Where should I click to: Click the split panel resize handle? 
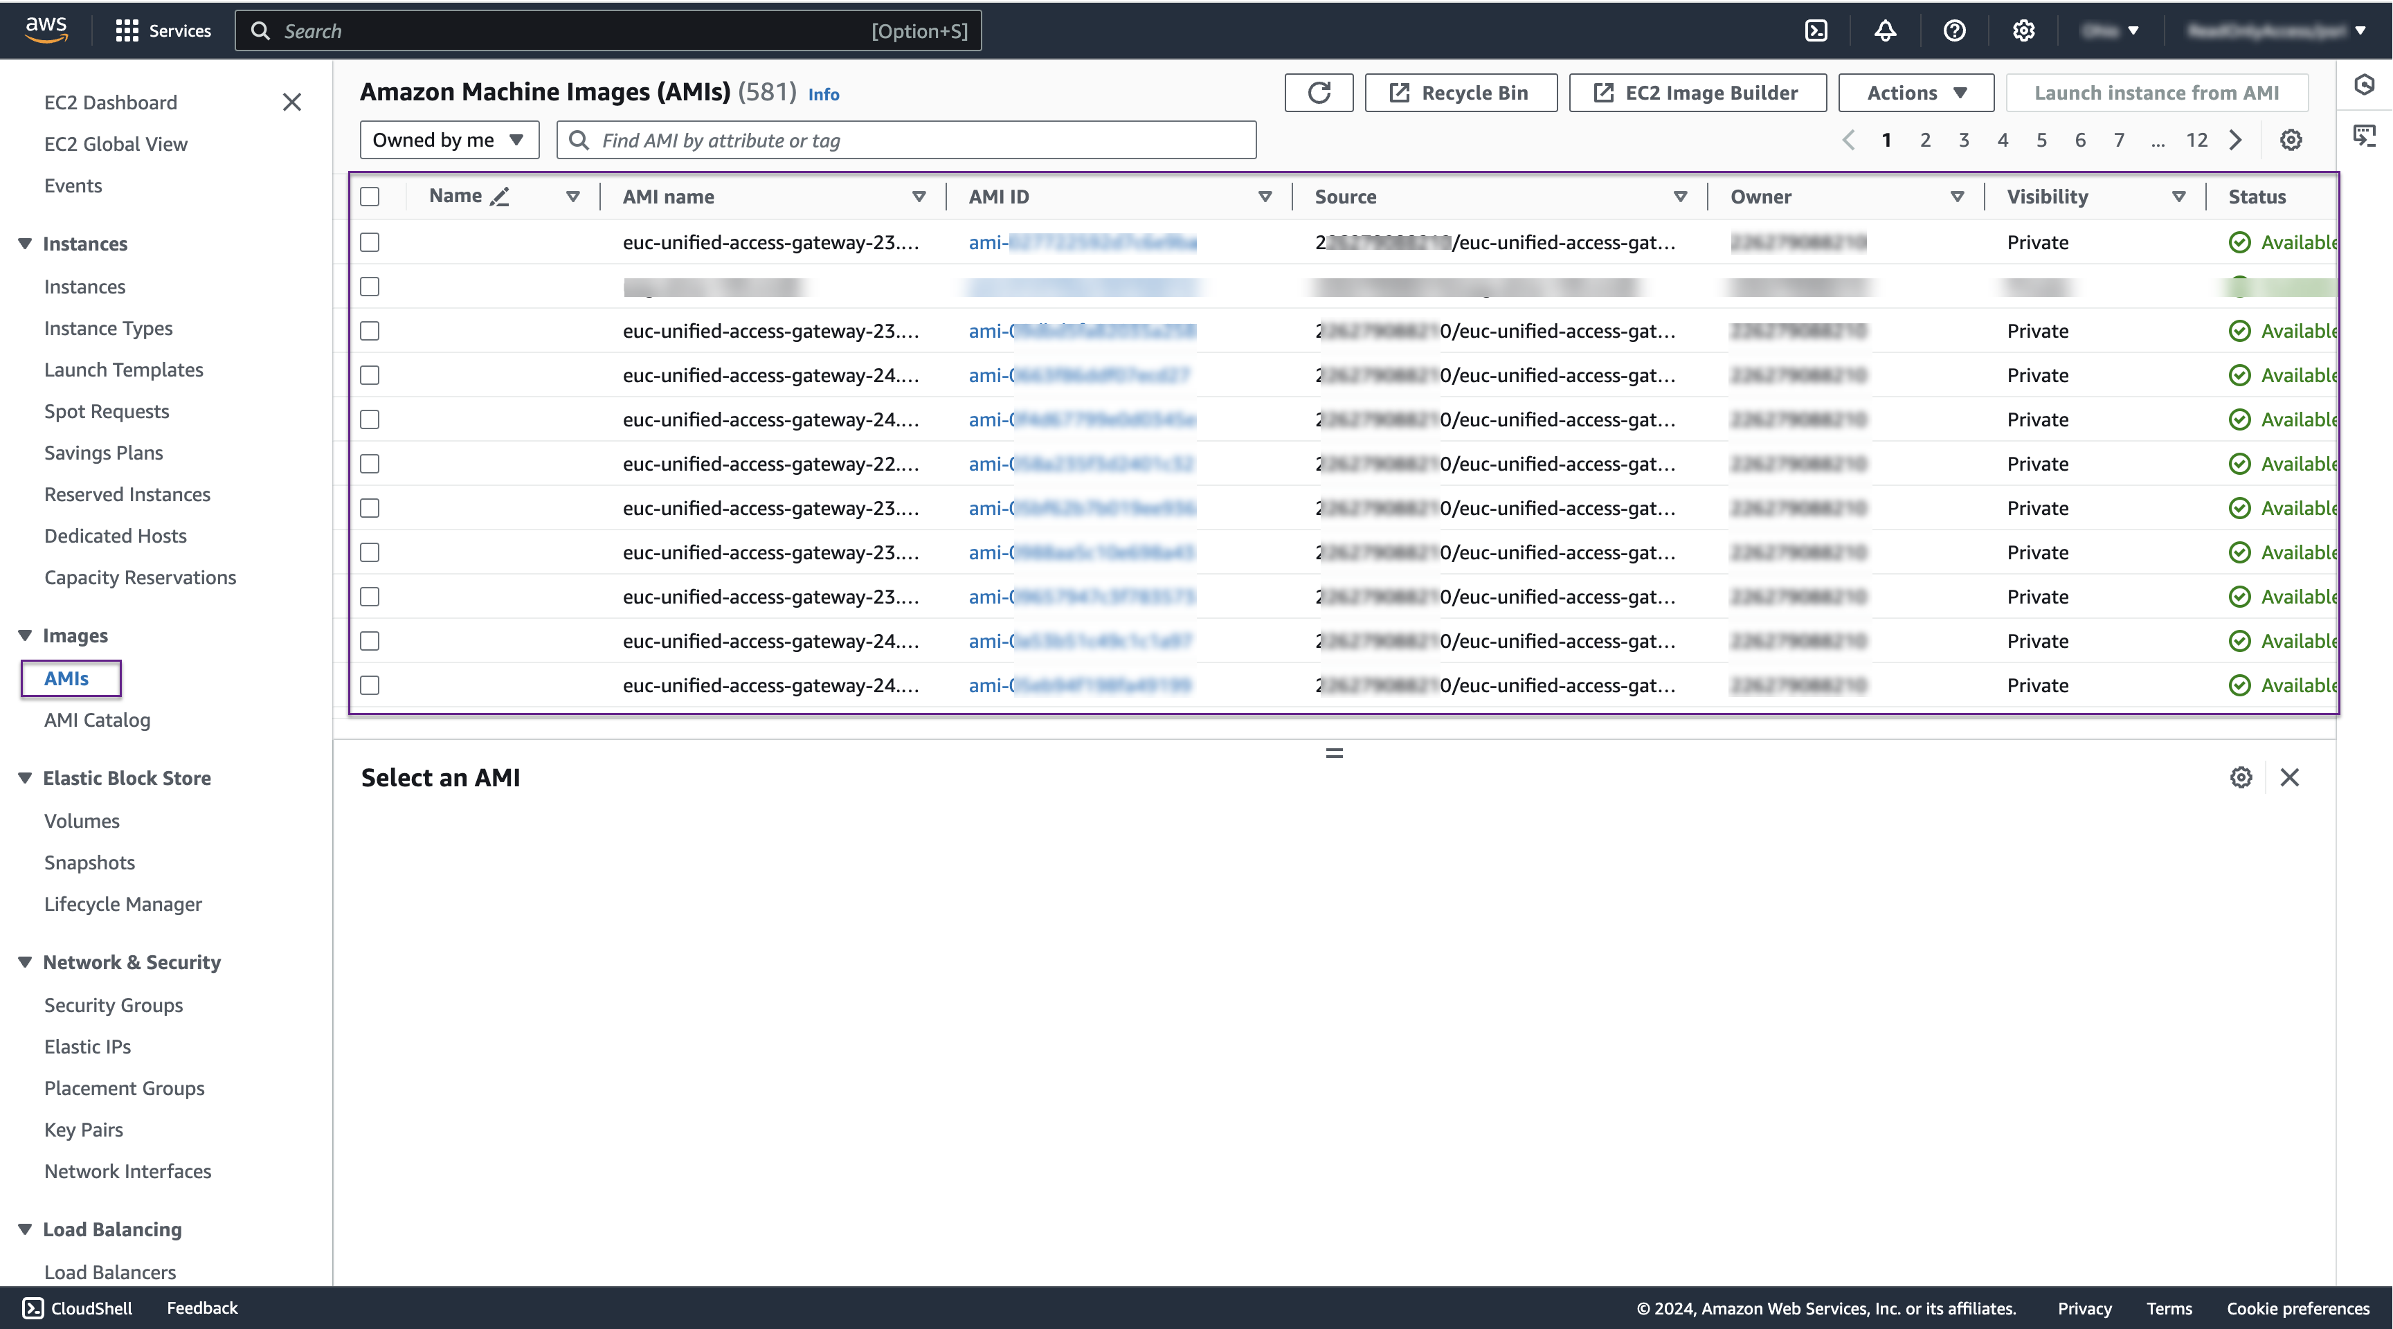pyautogui.click(x=1334, y=753)
